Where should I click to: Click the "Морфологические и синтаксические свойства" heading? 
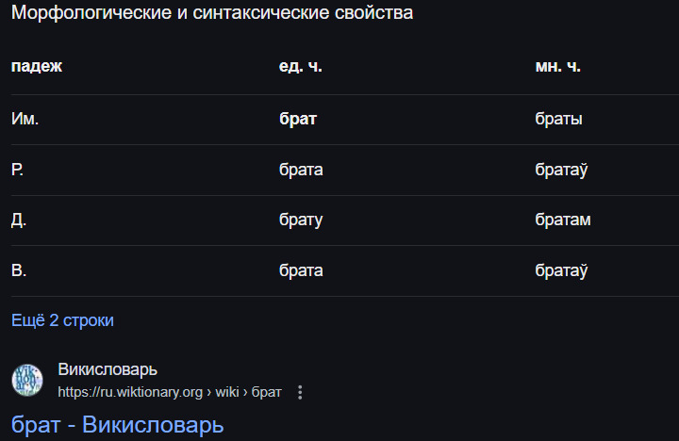[x=212, y=14]
